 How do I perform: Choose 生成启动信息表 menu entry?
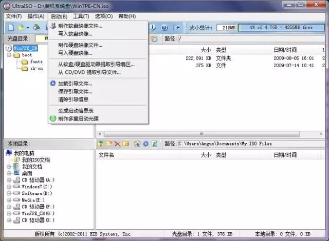98,111
